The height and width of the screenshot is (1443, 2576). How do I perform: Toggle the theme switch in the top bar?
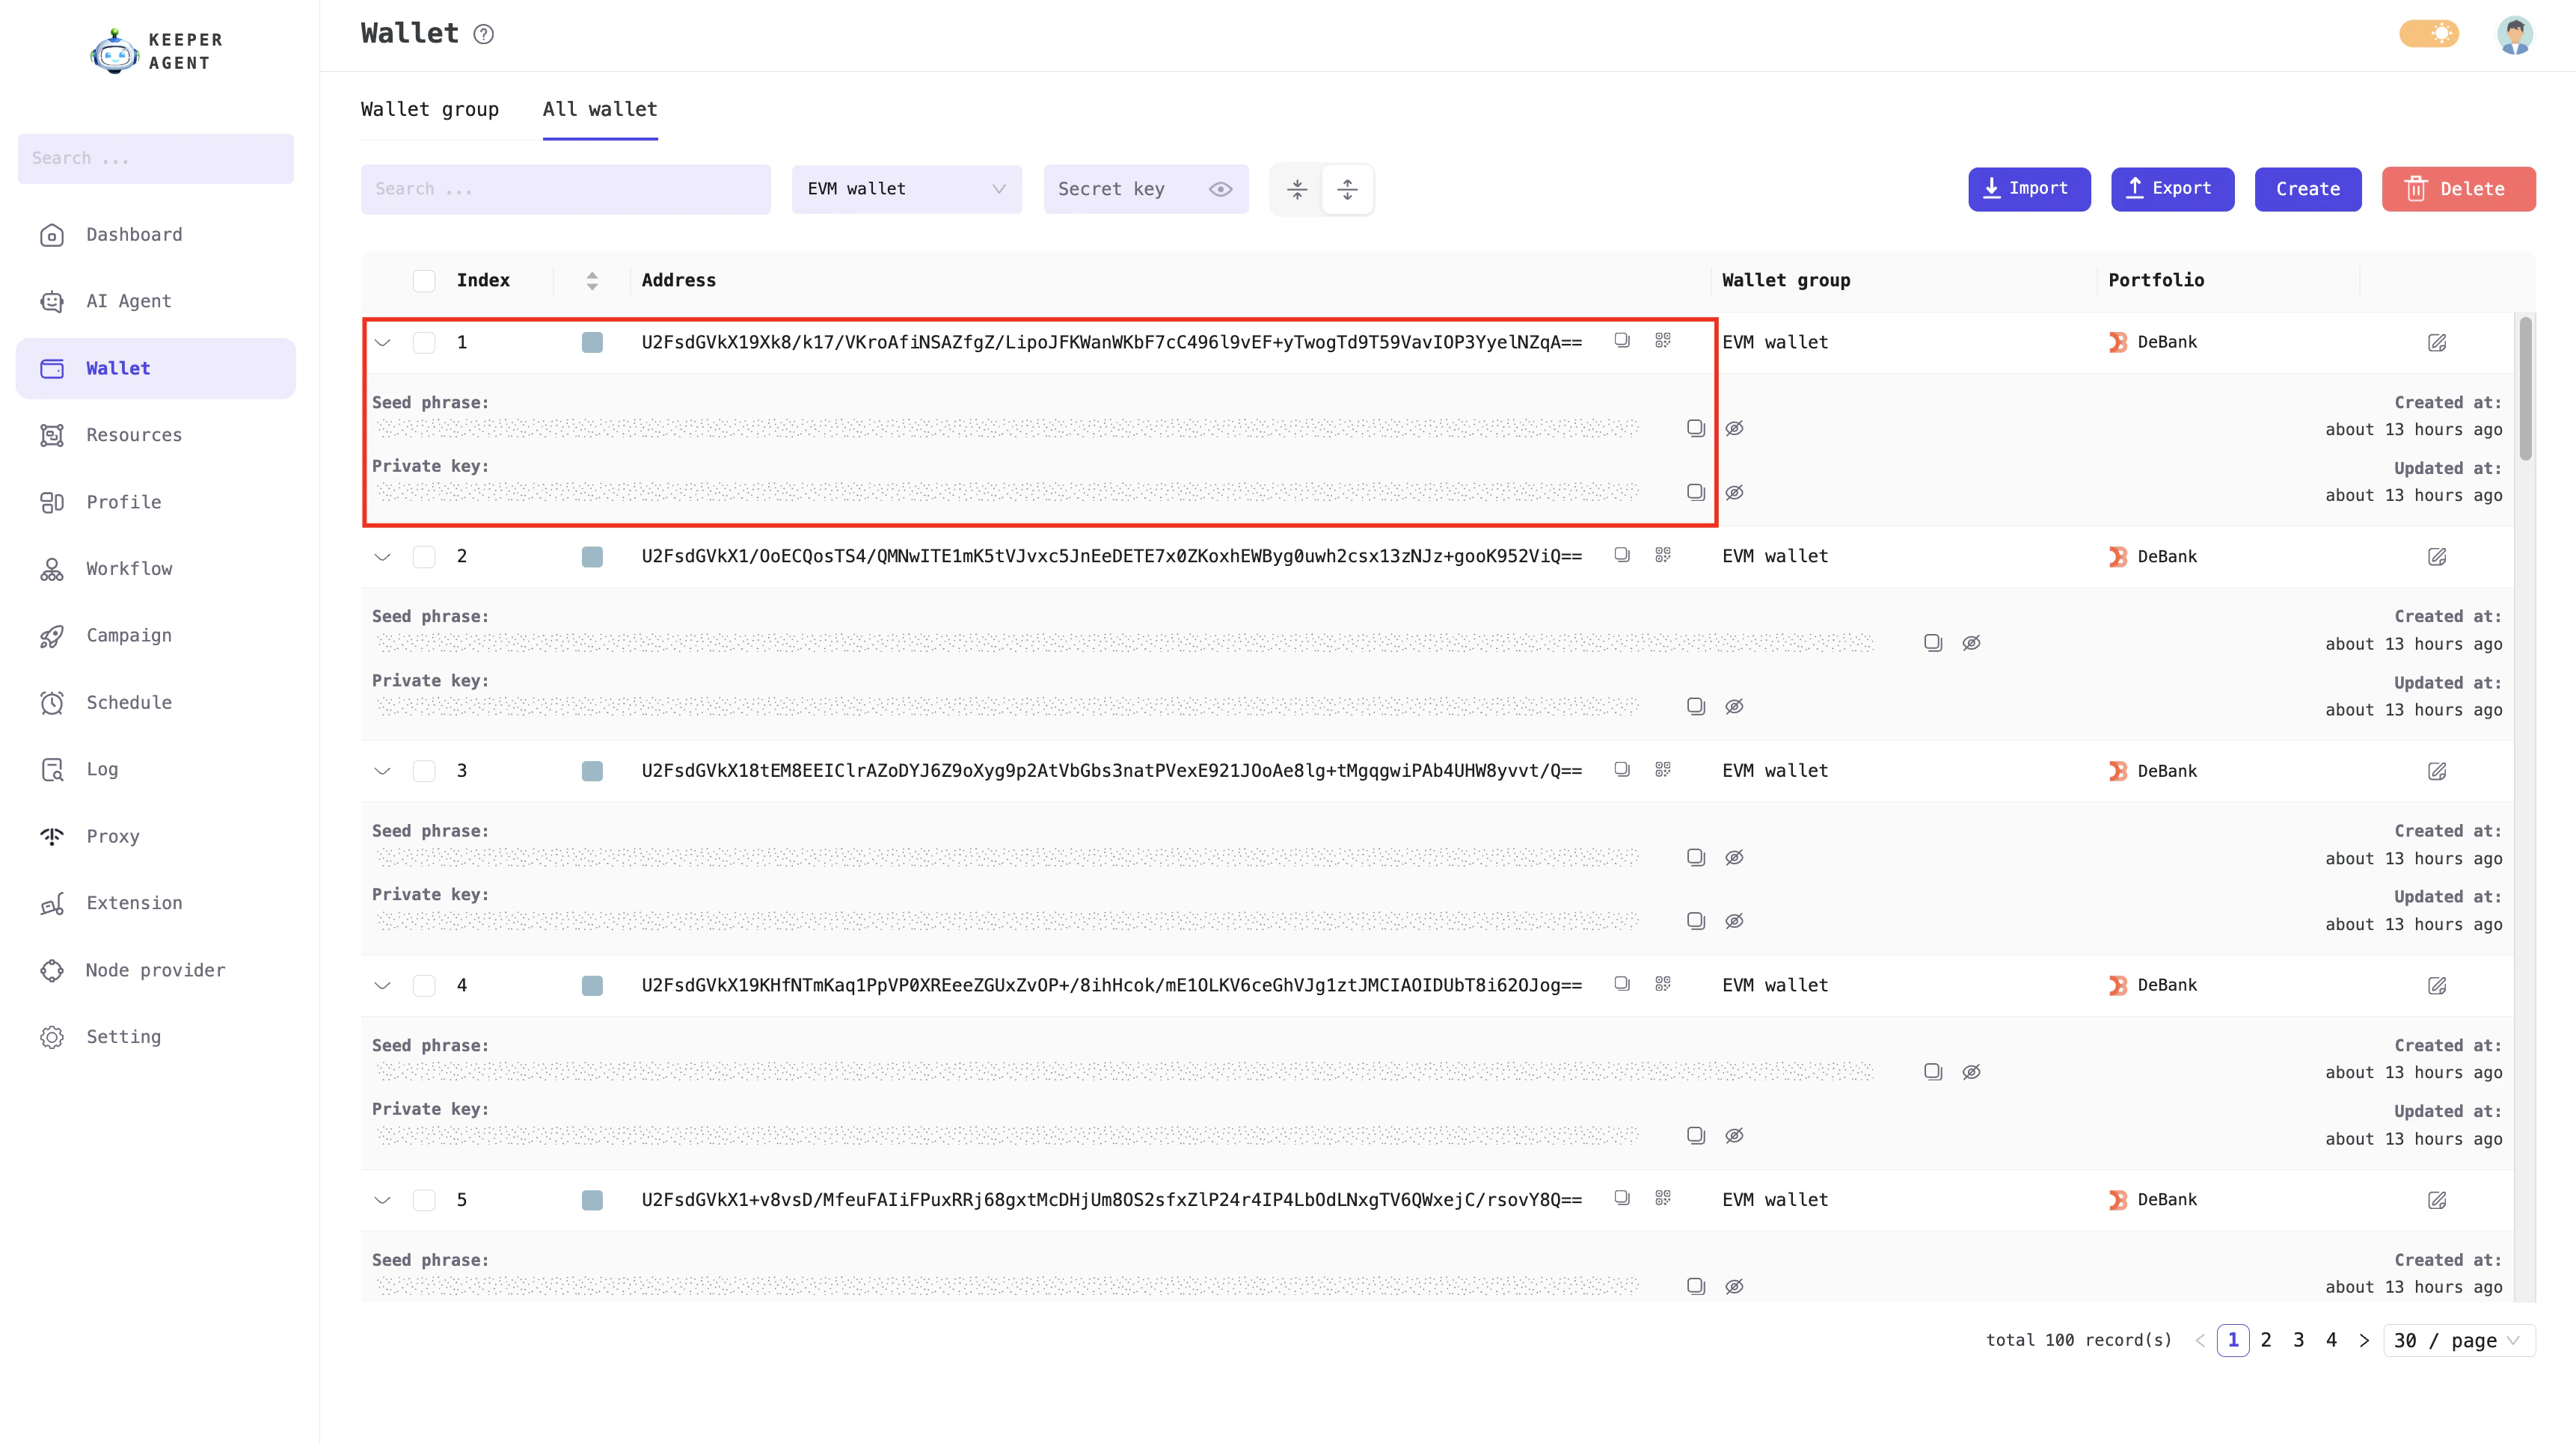coord(2430,33)
